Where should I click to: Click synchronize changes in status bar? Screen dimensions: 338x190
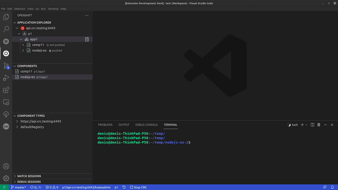(36, 187)
